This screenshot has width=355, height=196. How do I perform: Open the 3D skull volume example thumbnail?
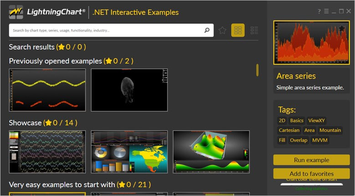(129, 90)
